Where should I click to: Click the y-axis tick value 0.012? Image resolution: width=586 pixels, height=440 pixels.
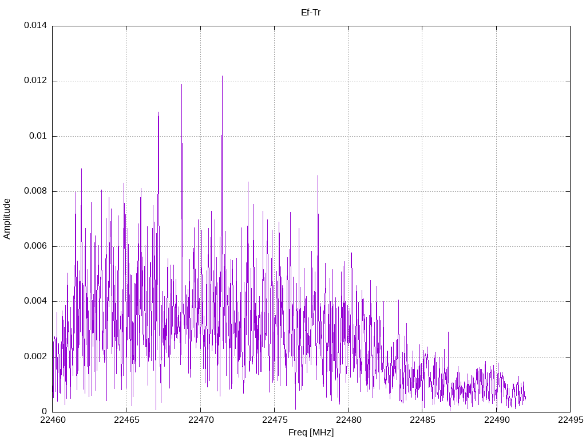click(x=35, y=80)
